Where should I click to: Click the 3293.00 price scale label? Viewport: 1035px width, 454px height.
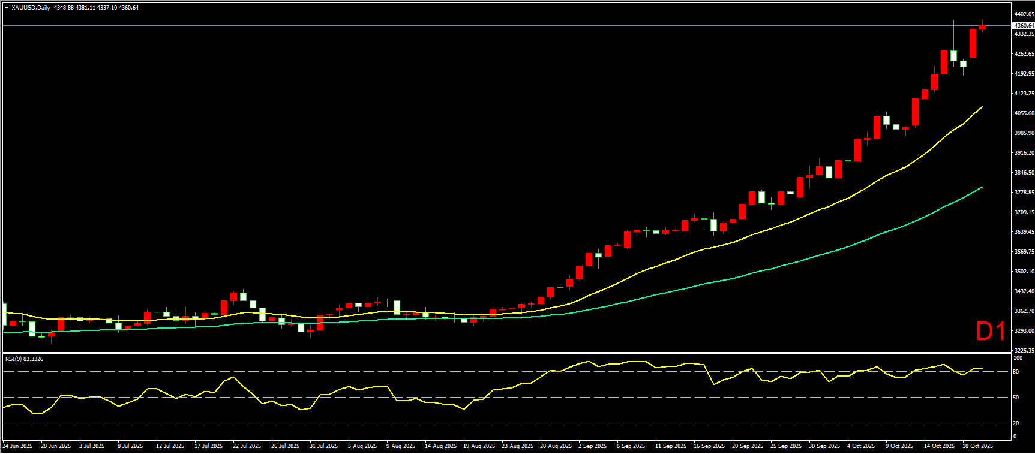pyautogui.click(x=1024, y=331)
